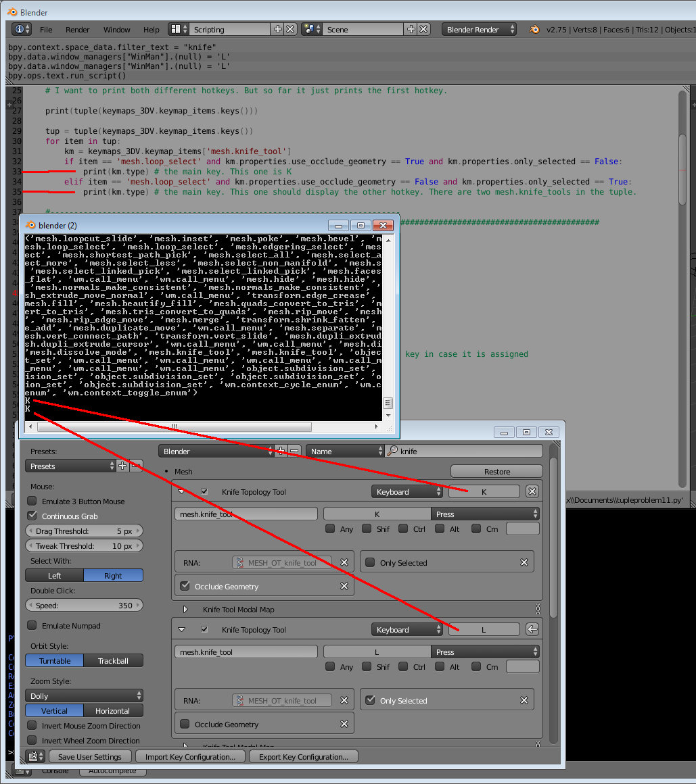
Task: Open the Dolly zoom style dropdown
Action: pyautogui.click(x=85, y=695)
